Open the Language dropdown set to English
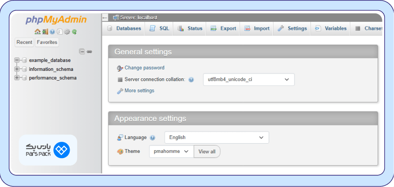The width and height of the screenshot is (394, 187). [216, 138]
